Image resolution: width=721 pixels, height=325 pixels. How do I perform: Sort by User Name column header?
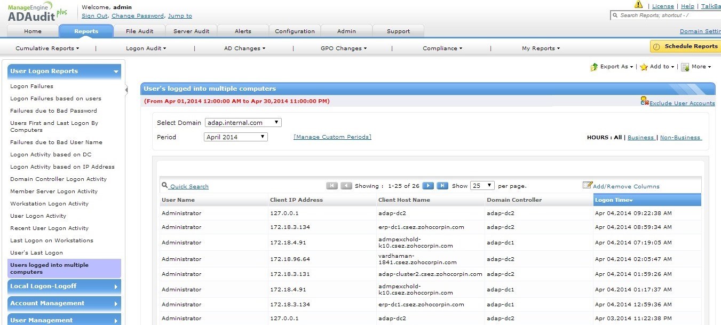click(x=215, y=200)
